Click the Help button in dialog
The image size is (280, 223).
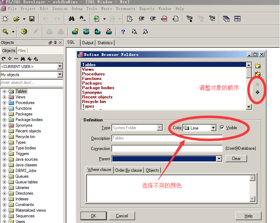tap(249, 216)
